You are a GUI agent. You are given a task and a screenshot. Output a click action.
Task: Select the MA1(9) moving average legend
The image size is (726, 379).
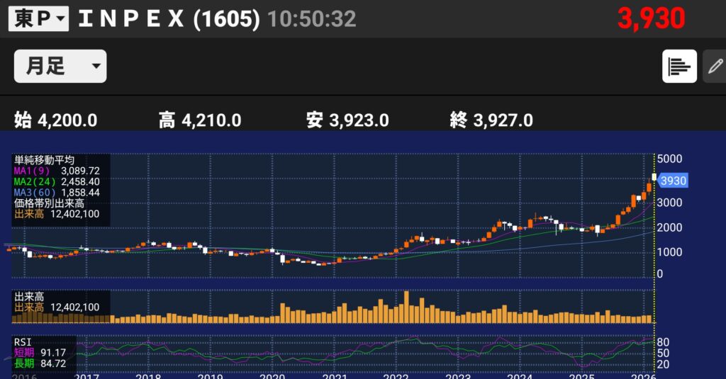pos(55,171)
